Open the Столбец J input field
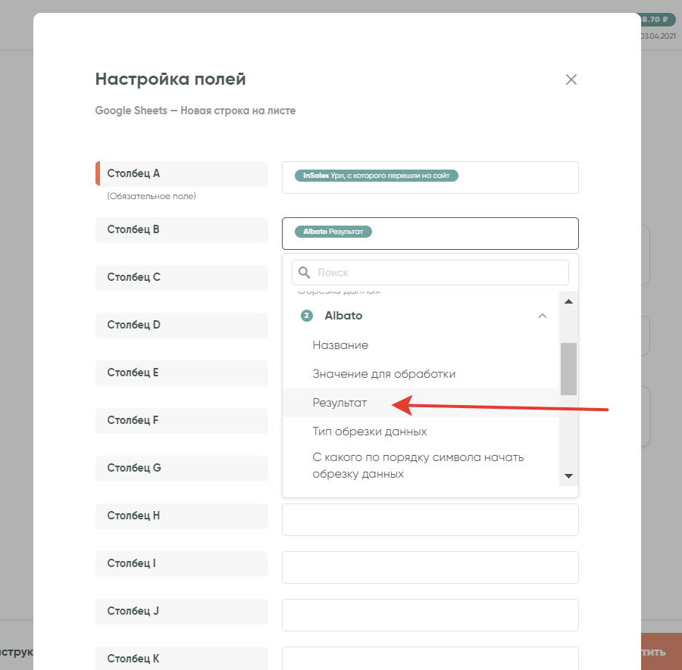The image size is (682, 670). click(430, 615)
